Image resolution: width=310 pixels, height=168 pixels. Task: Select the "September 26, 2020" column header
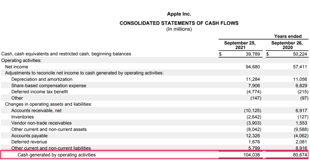(287, 45)
